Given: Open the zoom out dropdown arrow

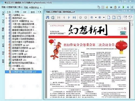Looking at the screenshot, I should tap(96, 18).
